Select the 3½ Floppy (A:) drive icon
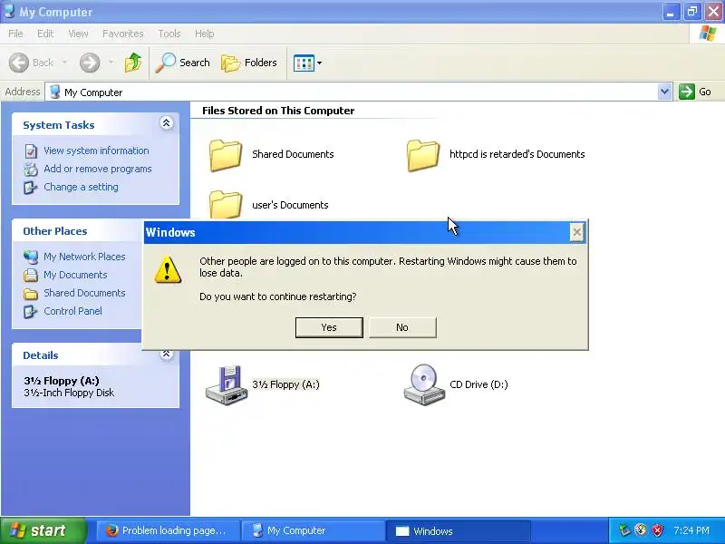The height and width of the screenshot is (544, 725). click(226, 384)
